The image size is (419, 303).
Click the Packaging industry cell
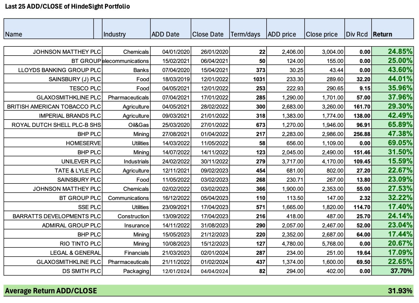(126, 271)
